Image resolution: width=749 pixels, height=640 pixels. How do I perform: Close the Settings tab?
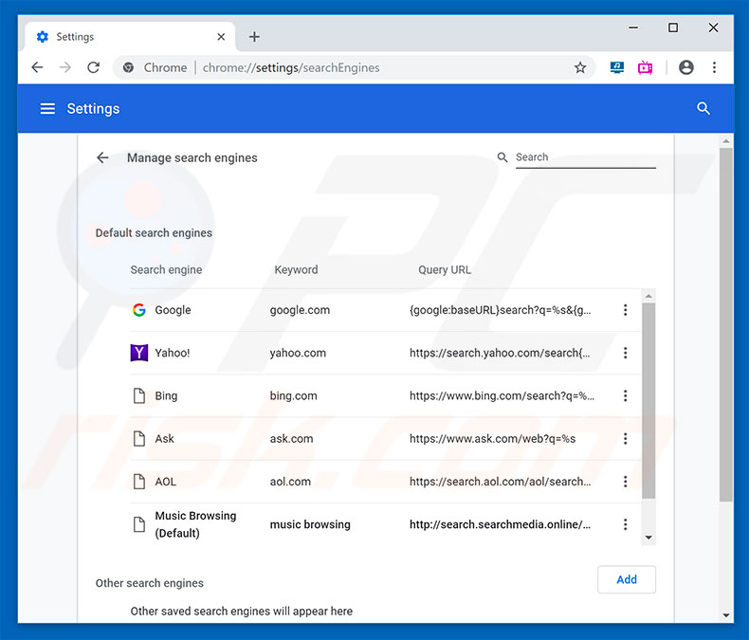pos(221,37)
